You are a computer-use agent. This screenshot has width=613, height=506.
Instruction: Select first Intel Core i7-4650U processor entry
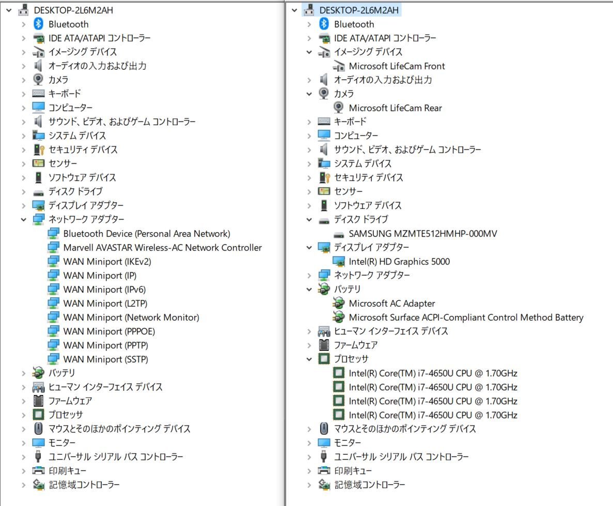coord(433,373)
